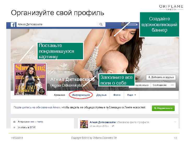Click the post audience globe icon
Image resolution: width=188 pixels, height=141 pixels.
click(x=113, y=126)
